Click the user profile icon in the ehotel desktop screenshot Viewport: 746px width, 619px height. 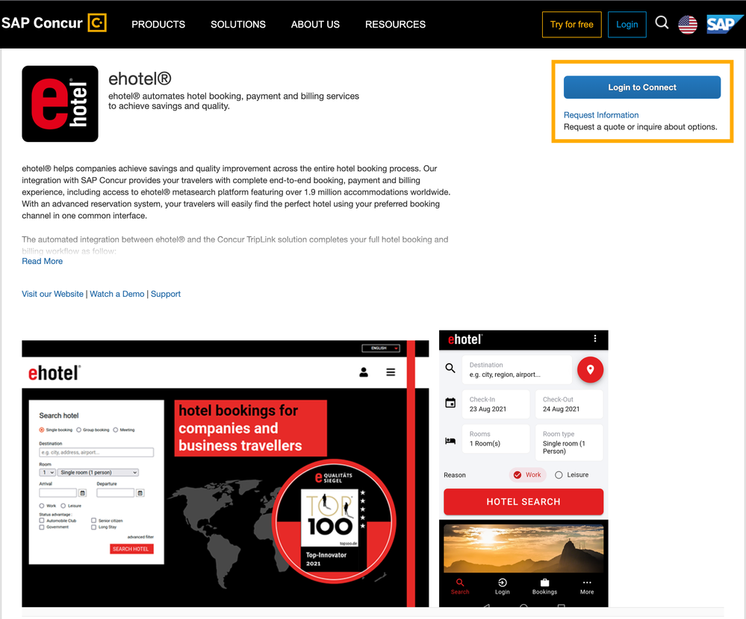(x=364, y=372)
